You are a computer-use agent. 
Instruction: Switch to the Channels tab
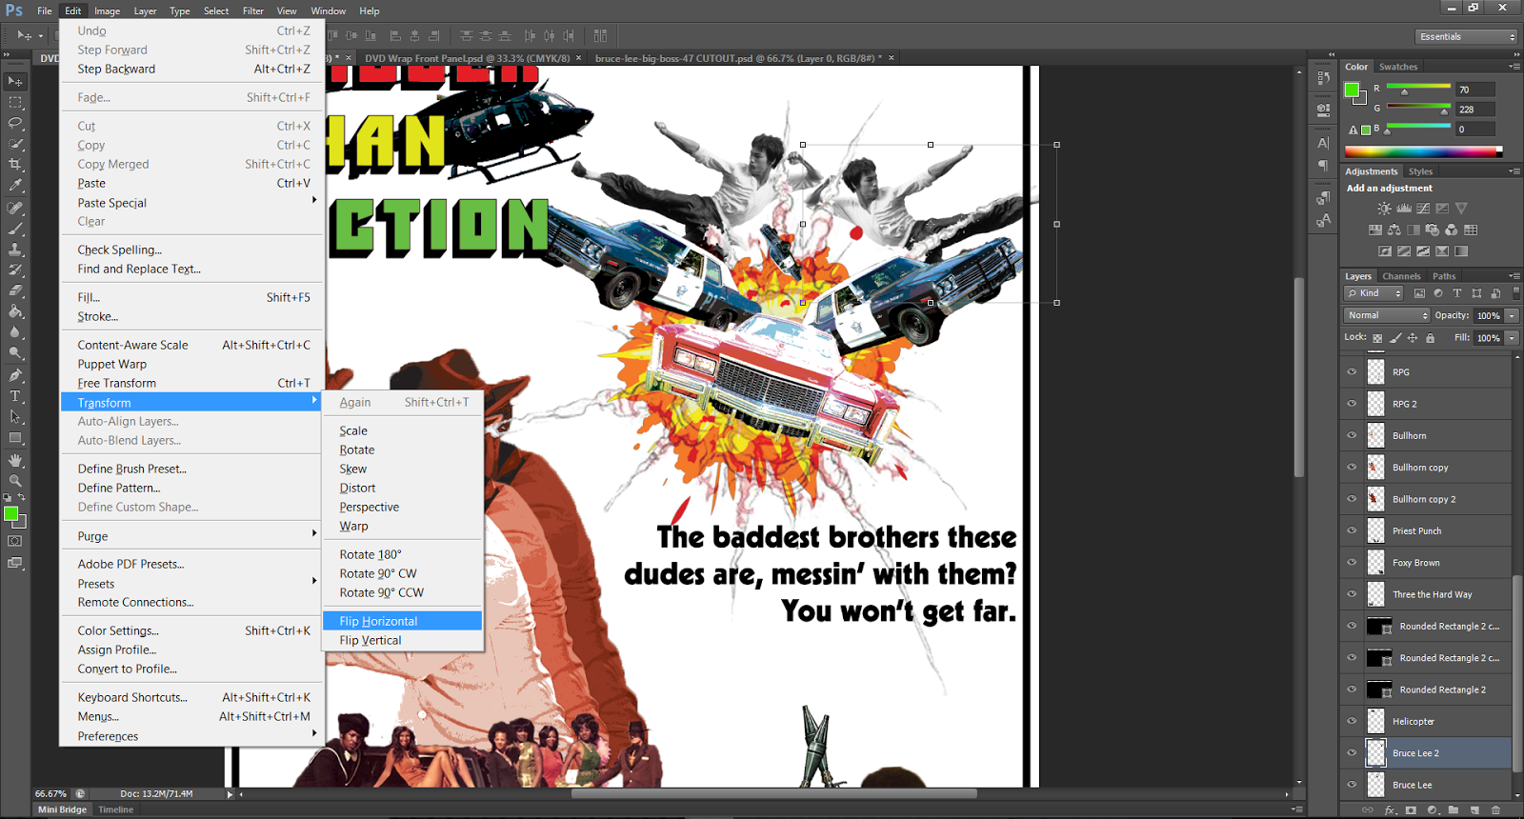tap(1401, 276)
